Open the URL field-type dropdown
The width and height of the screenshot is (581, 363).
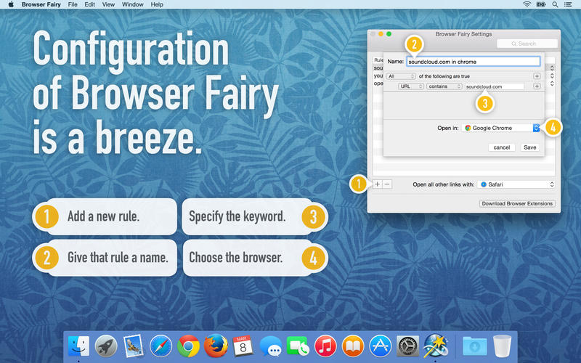(x=410, y=86)
